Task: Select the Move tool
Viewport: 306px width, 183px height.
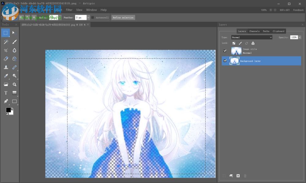Action: [x=14, y=33]
